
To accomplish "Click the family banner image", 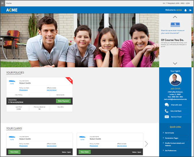I will pos(80,40).
